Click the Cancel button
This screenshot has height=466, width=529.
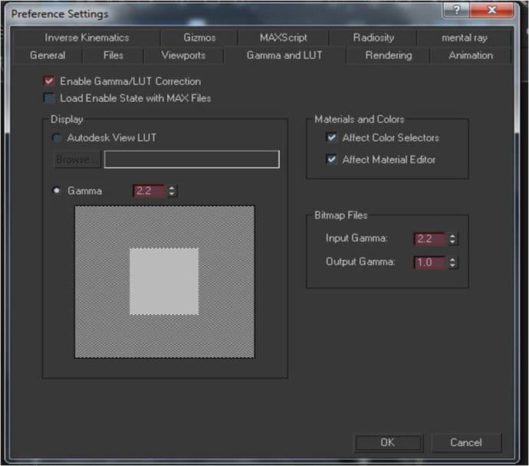tap(466, 442)
